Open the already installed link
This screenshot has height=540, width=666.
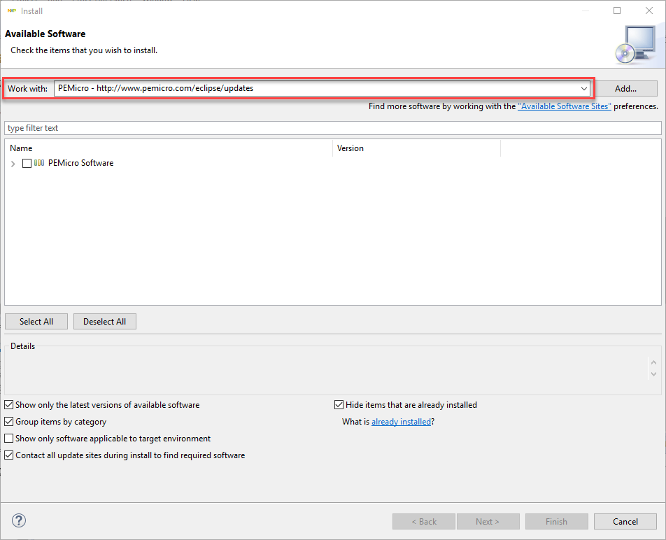[401, 422]
